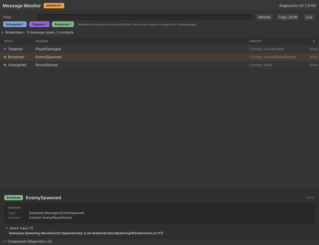
Task: Toggle the Broadcast 1 filter chip
Action: 63,24
